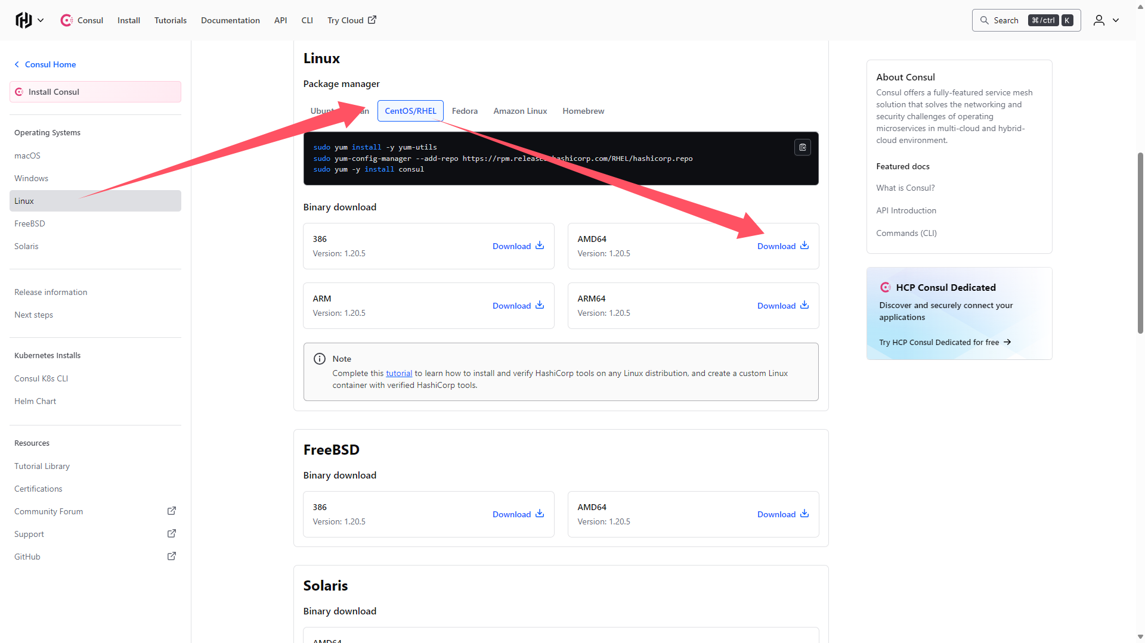Expand the user account dropdown chevron
Viewport: 1145px width, 643px height.
point(1116,20)
